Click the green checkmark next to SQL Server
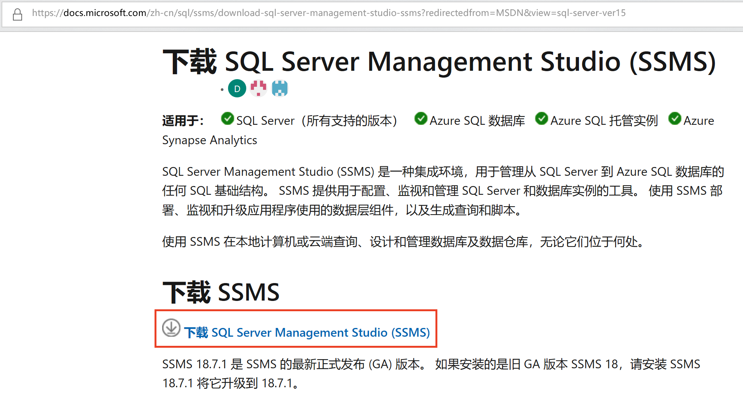Image resolution: width=743 pixels, height=401 pixels. [227, 119]
